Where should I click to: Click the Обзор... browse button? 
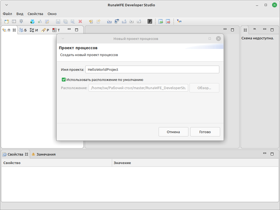[204, 88]
